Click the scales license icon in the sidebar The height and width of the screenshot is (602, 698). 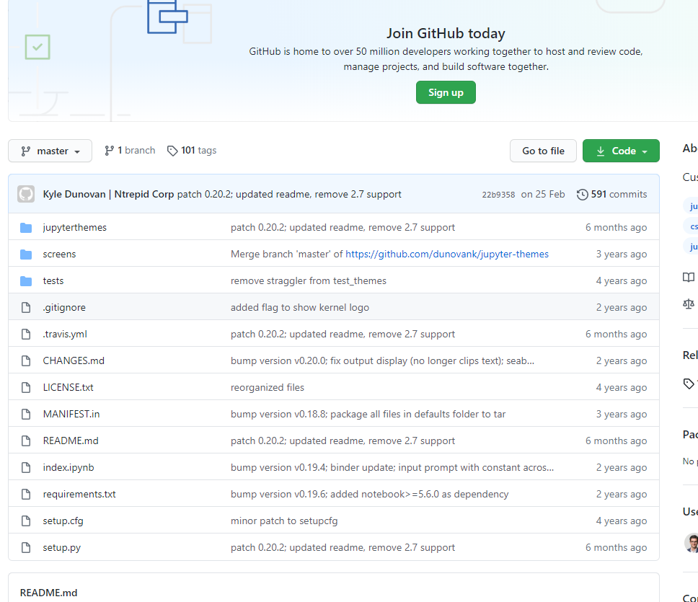pos(688,304)
